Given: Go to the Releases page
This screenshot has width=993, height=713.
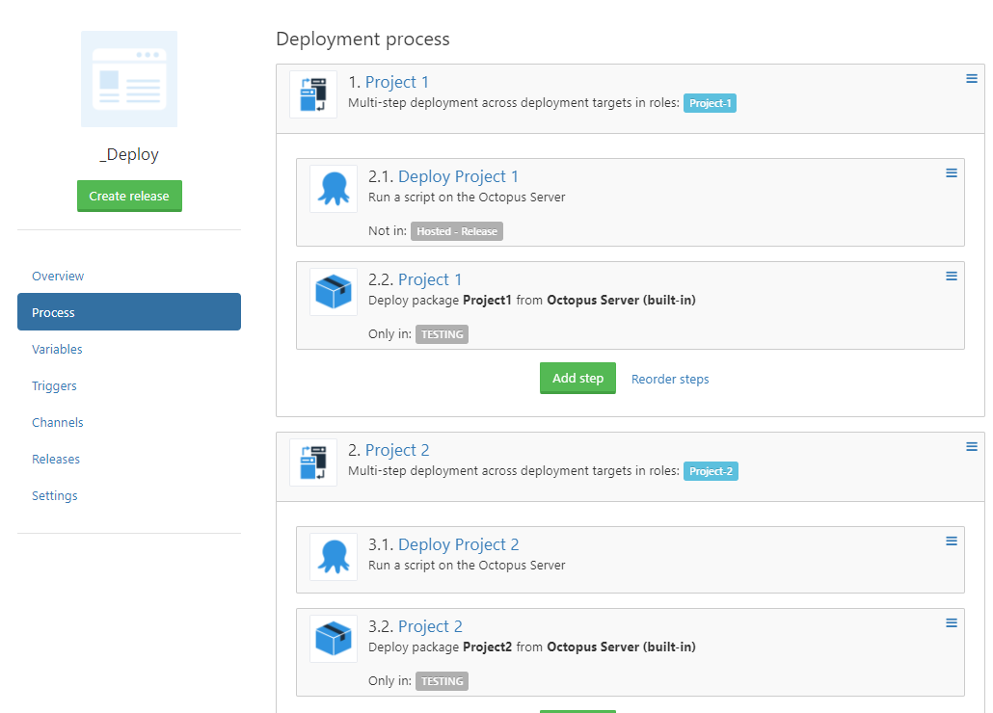Looking at the screenshot, I should 56,459.
